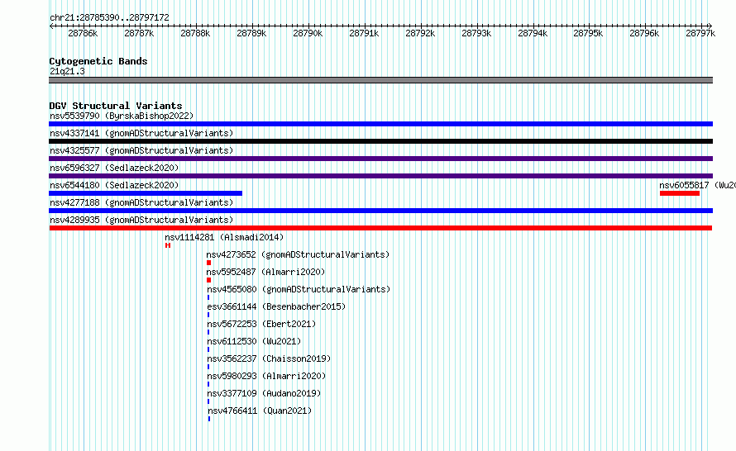Select red square glyph under nsv5952487
Image resolution: width=736 pixels, height=451 pixels.
pos(209,280)
